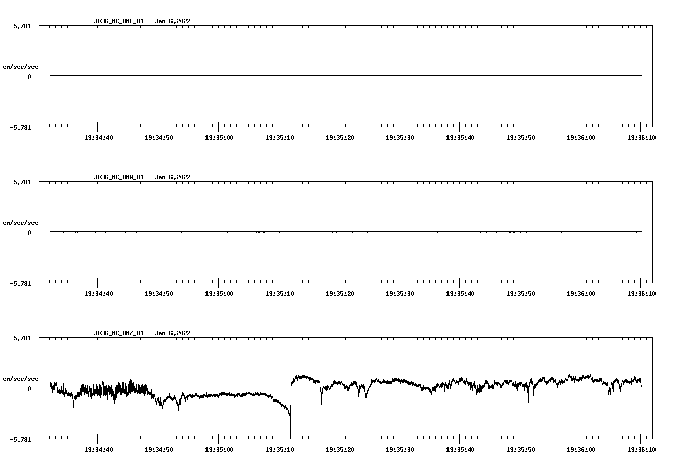Click the 19:35:50 time label under HNE plot
The width and height of the screenshot is (689, 468).
(520, 138)
